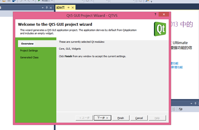The height and width of the screenshot is (130, 199).
Task: Click the clear all icon in the bottom panel toolbar
Action: coord(173,109)
